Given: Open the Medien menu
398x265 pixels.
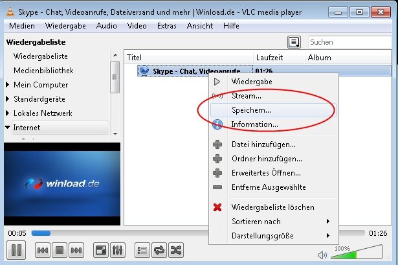Looking at the screenshot, I should click(22, 26).
